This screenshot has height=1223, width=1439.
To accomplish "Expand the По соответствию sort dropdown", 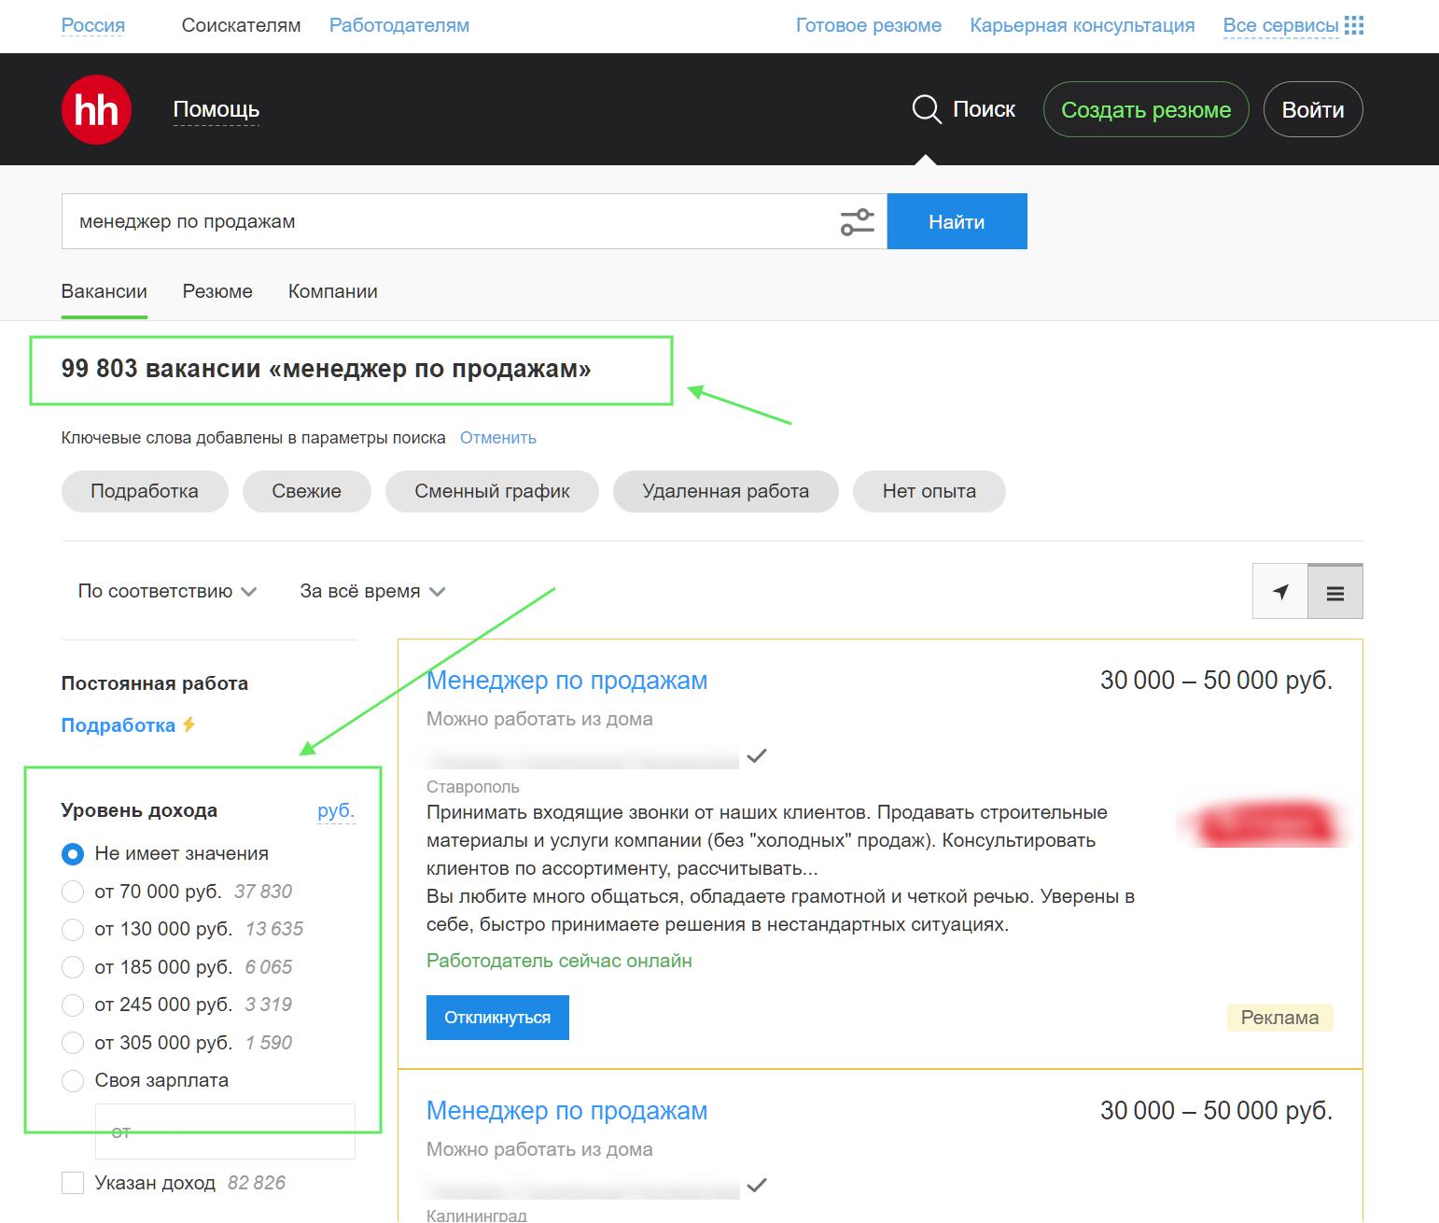I will pos(167,591).
